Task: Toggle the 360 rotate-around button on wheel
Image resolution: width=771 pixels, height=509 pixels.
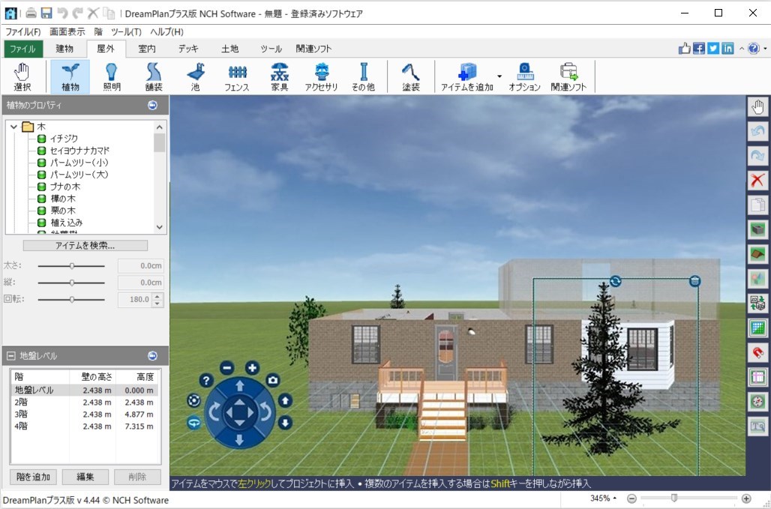Action: coord(193,423)
